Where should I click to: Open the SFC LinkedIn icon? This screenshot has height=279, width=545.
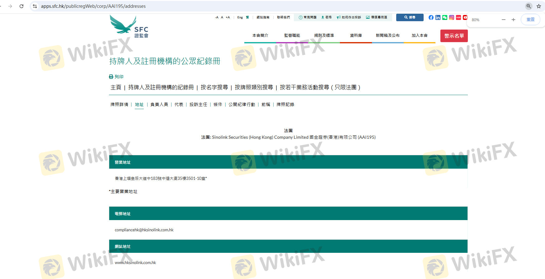click(438, 17)
